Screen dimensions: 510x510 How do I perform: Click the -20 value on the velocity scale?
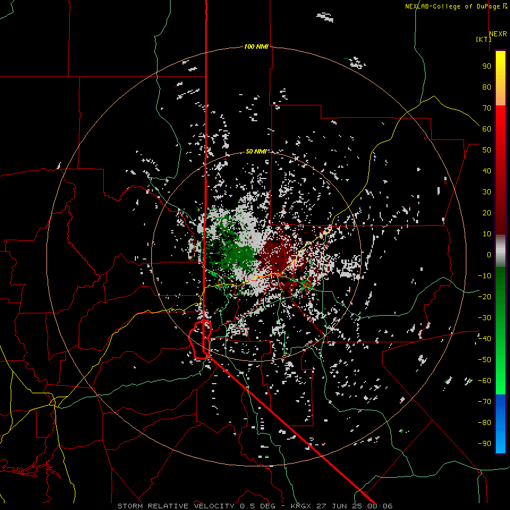tap(484, 296)
